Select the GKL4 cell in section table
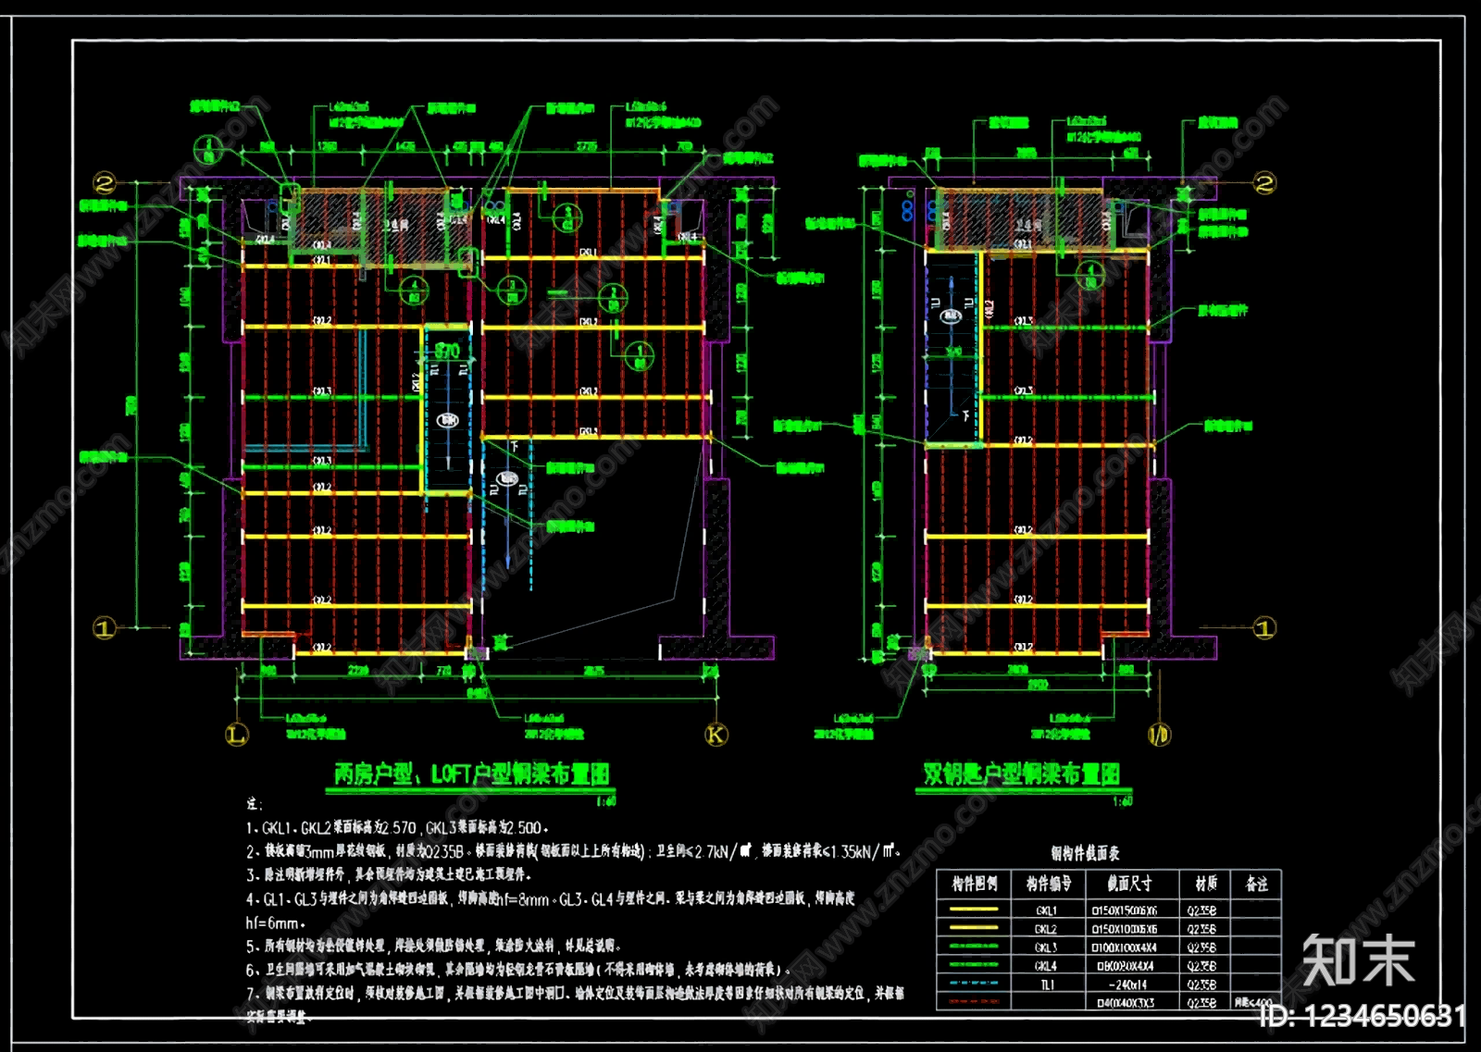 1046,966
